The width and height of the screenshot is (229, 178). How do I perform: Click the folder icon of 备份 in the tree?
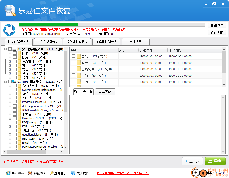(19, 94)
